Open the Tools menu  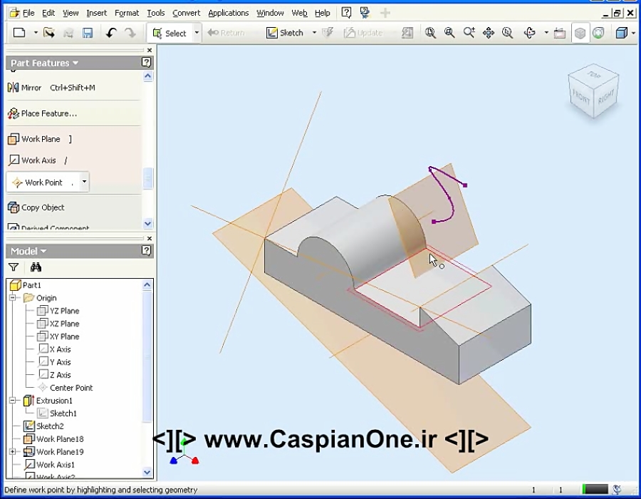[x=156, y=13]
